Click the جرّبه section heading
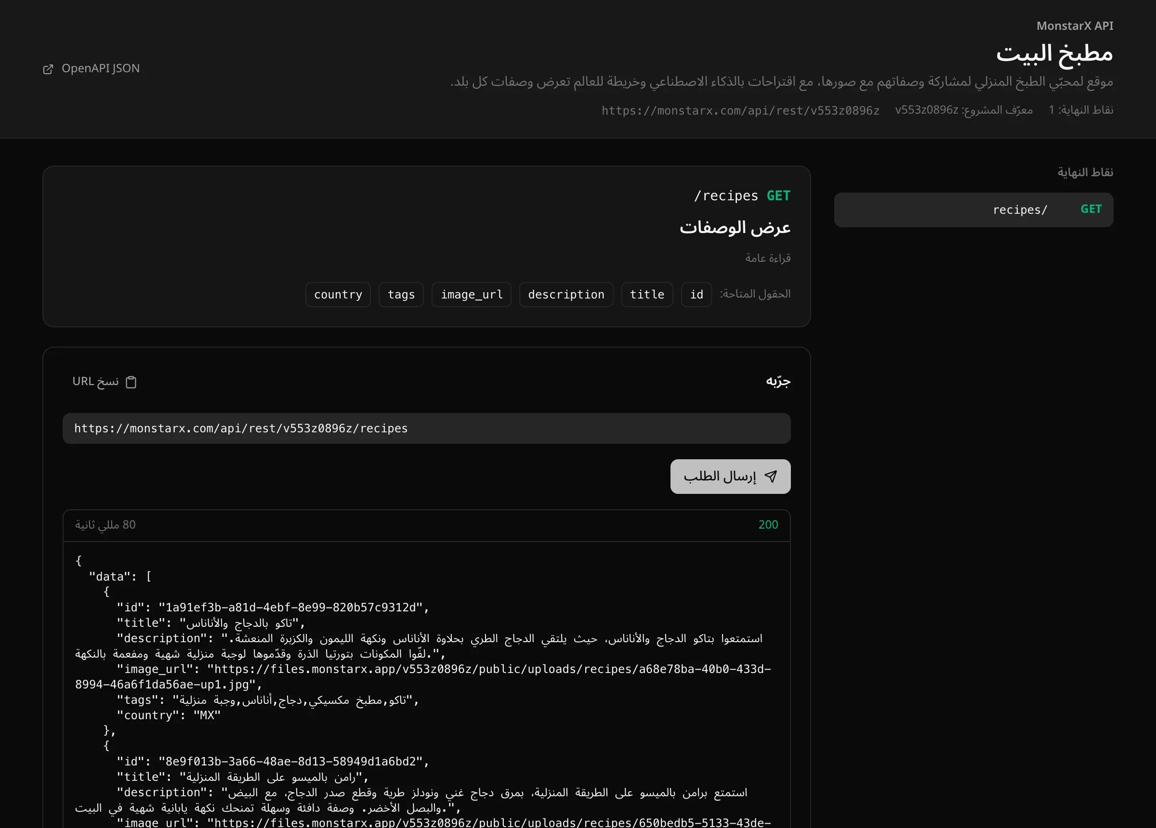This screenshot has width=1156, height=828. [x=778, y=381]
